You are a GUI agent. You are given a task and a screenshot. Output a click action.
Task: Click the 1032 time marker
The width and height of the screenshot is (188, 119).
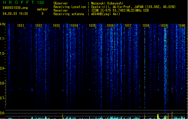(x=39, y=26)
